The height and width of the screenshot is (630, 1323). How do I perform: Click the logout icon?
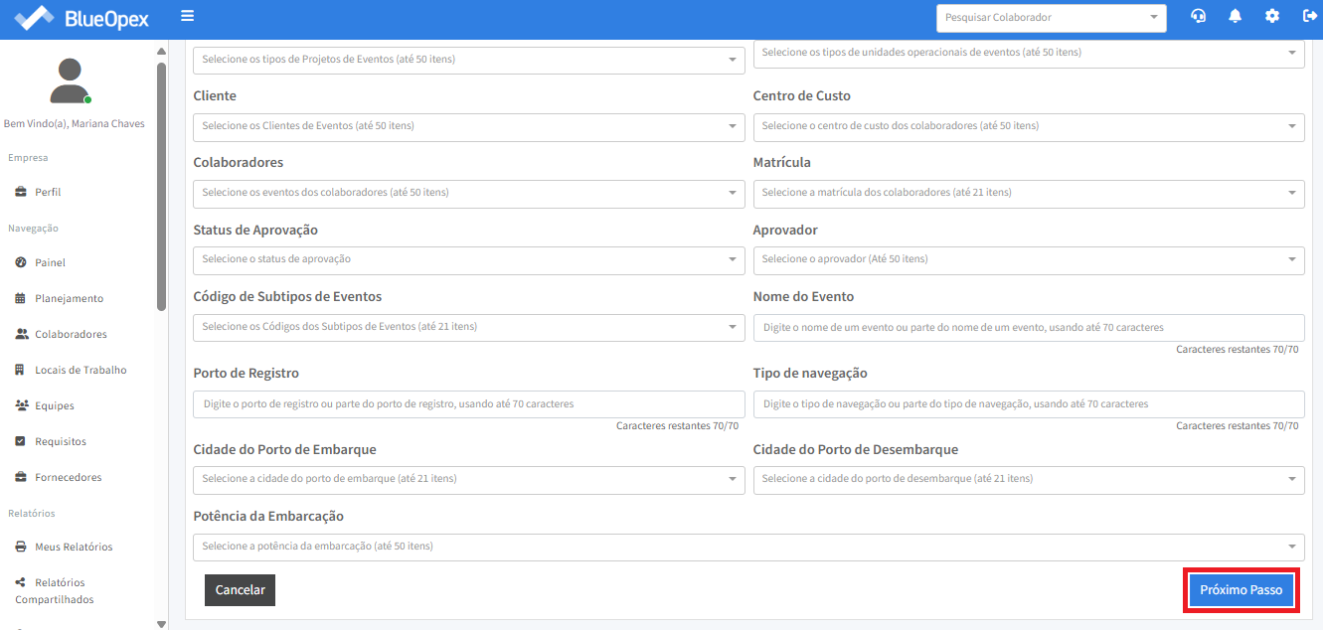pyautogui.click(x=1309, y=16)
